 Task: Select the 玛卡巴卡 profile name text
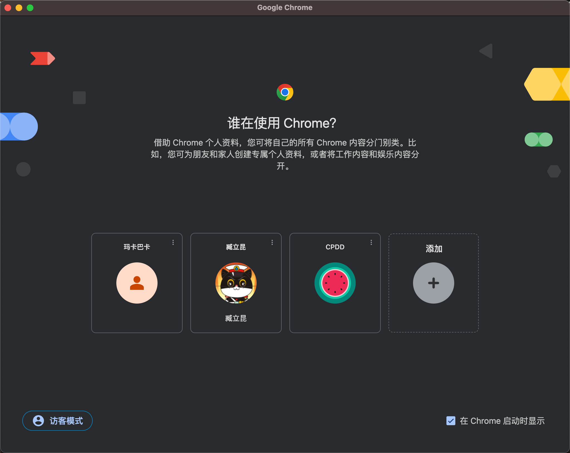[x=137, y=247]
